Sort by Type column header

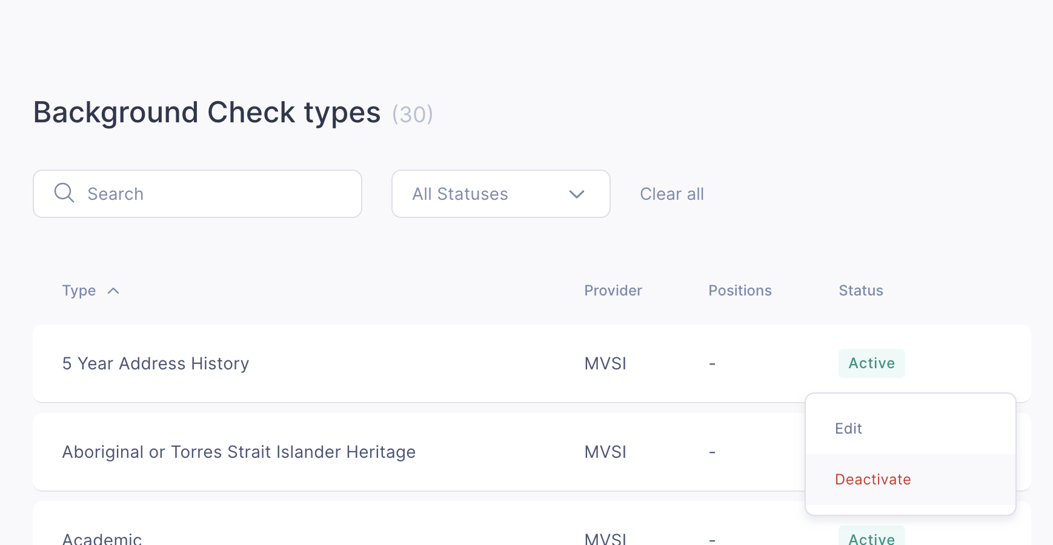pos(79,291)
